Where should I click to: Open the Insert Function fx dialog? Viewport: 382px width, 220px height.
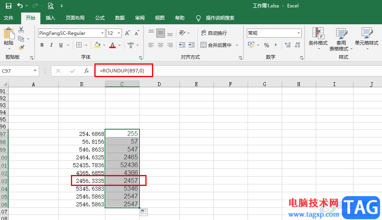tap(87, 71)
